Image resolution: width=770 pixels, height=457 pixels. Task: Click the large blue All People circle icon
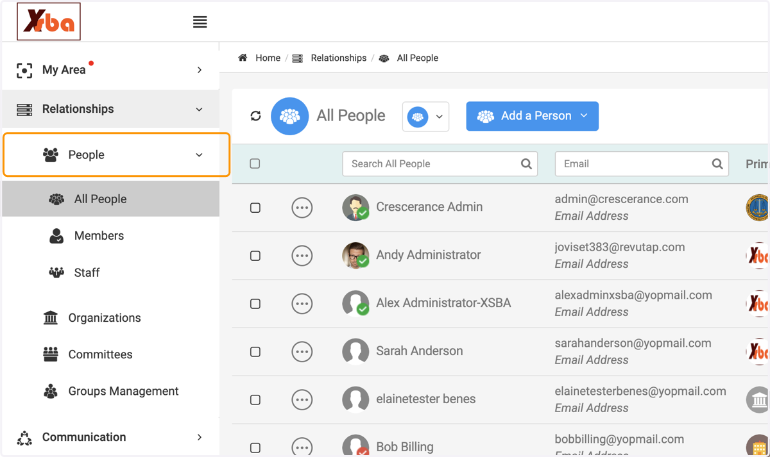290,116
